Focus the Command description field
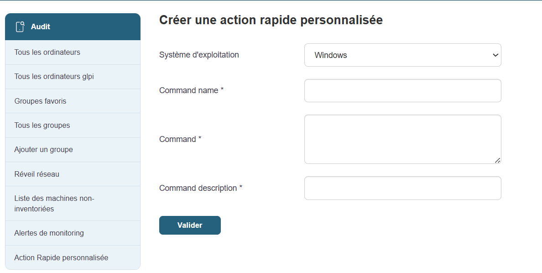This screenshot has width=542, height=273. (x=402, y=188)
